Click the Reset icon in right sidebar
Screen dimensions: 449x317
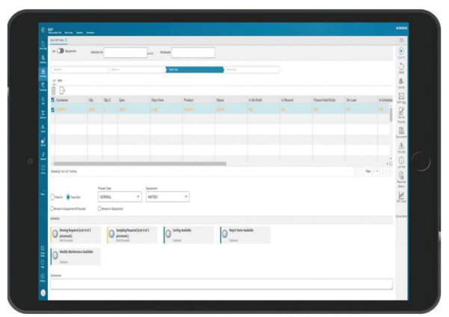(x=401, y=68)
